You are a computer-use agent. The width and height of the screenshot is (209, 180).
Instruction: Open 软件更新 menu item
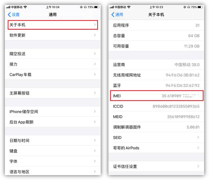(x=53, y=35)
